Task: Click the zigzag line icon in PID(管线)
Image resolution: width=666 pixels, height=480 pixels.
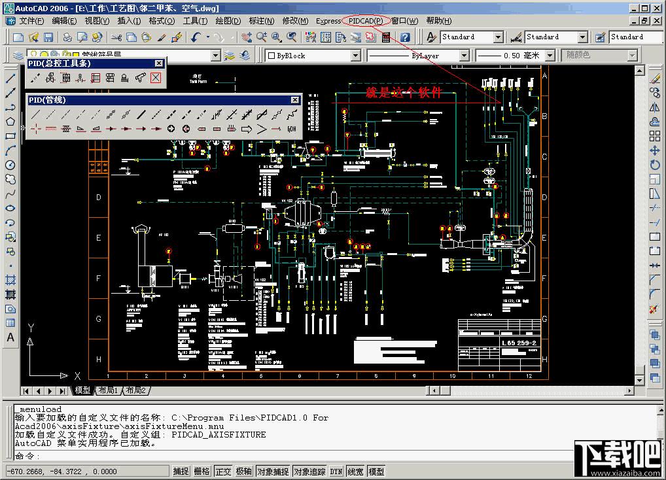Action: tap(292, 114)
